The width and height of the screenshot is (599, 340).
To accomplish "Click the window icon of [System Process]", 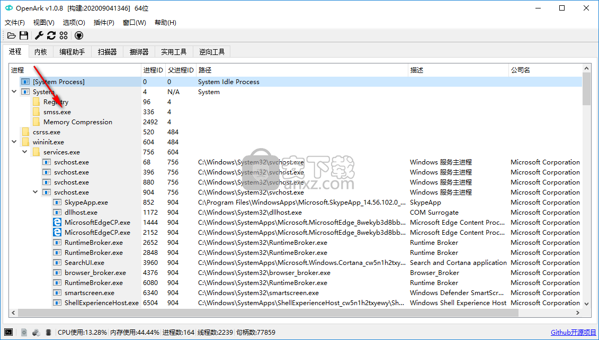I will 25,81.
